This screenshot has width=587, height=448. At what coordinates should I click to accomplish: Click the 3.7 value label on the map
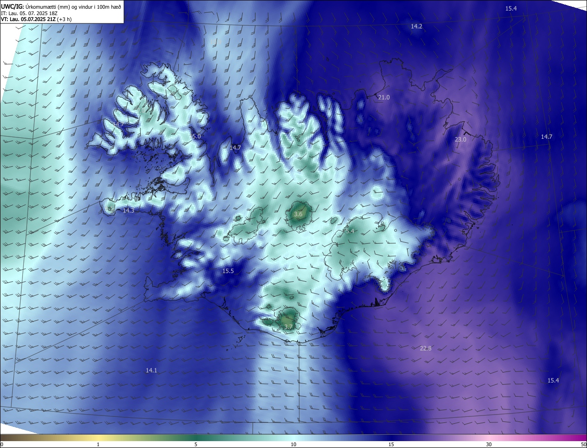point(288,327)
